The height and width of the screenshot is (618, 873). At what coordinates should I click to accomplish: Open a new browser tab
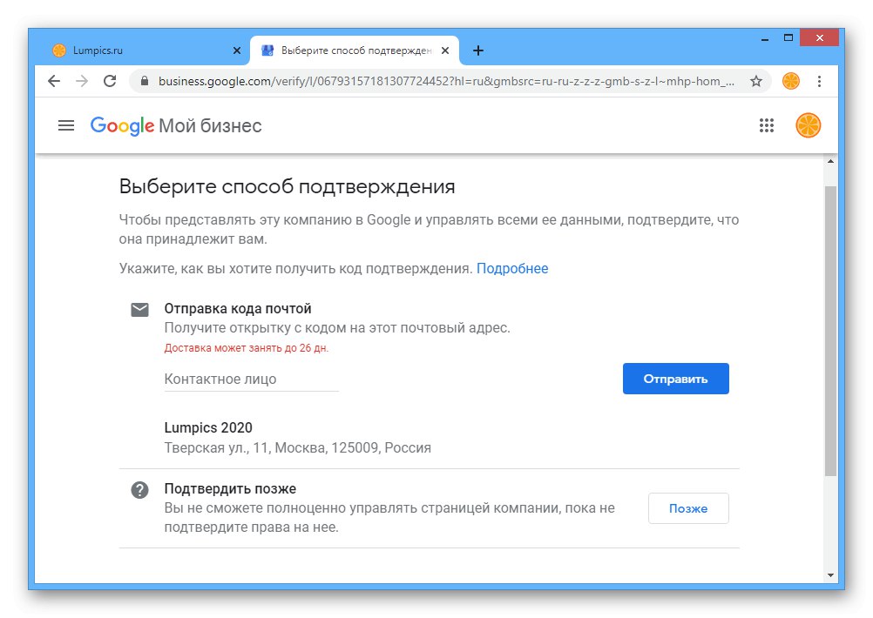click(x=478, y=50)
